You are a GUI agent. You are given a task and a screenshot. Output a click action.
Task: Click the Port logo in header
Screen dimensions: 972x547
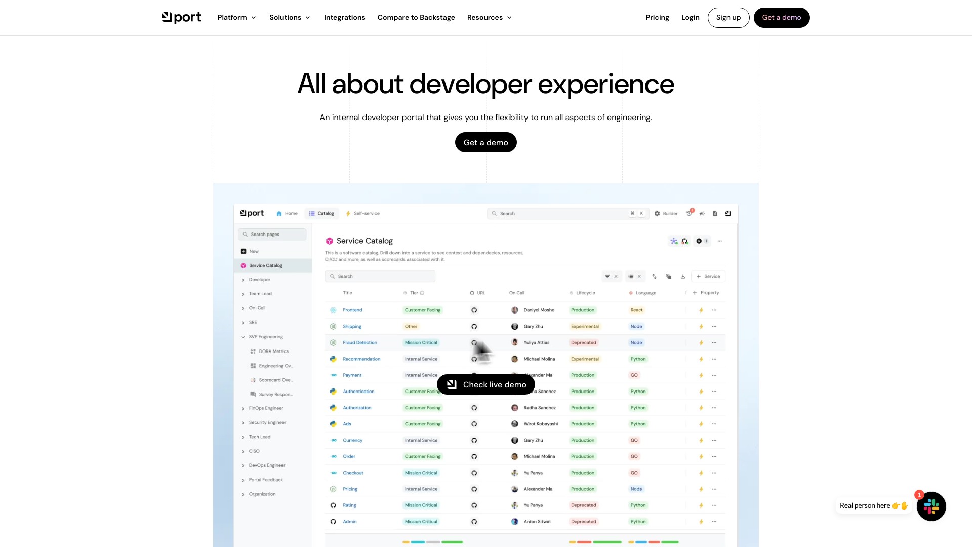pyautogui.click(x=181, y=18)
